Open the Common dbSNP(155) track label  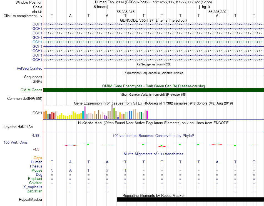tap(25, 98)
